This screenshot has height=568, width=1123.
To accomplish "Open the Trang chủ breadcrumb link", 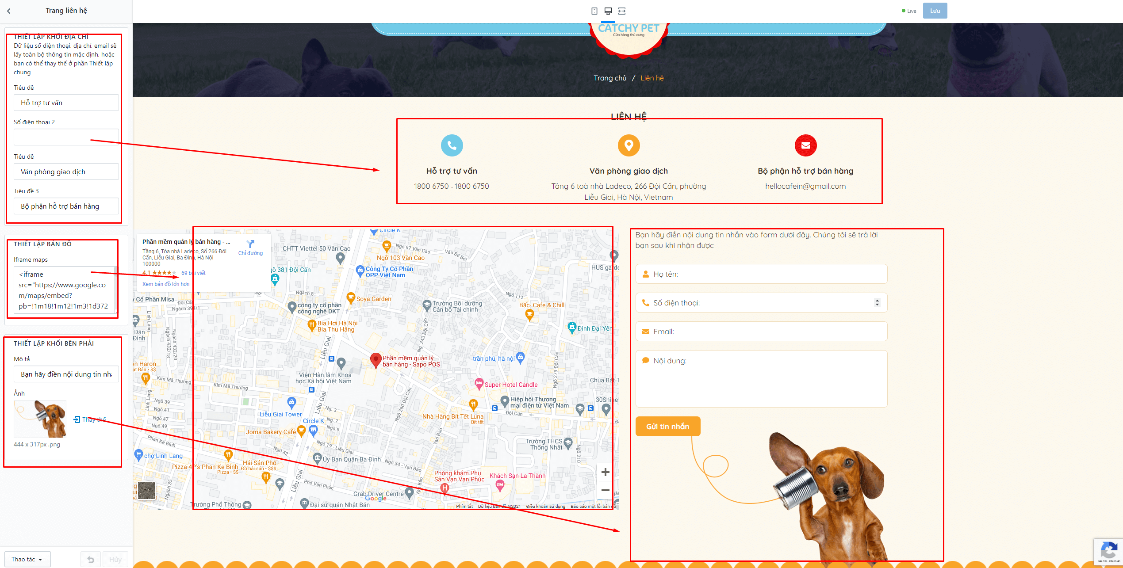I will pos(609,78).
